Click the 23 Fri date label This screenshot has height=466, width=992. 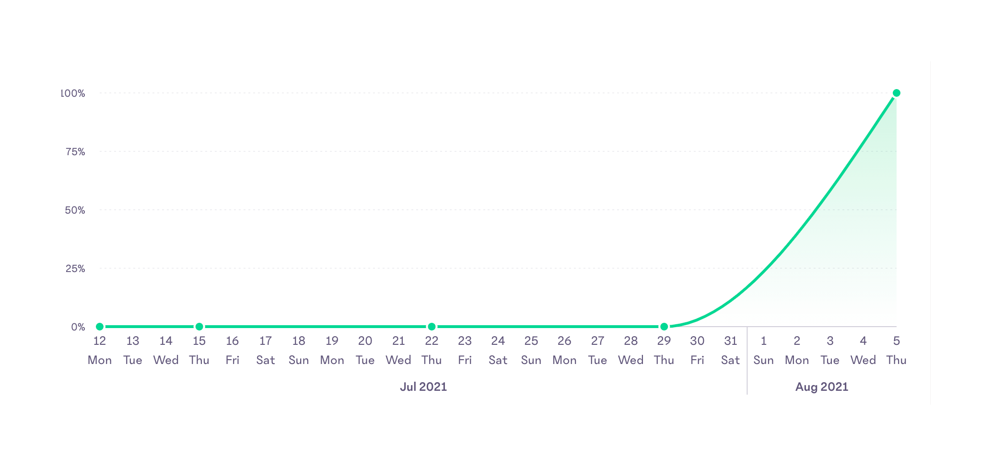point(465,350)
